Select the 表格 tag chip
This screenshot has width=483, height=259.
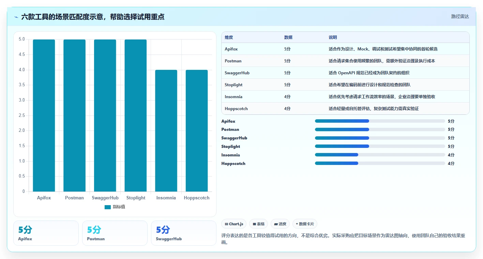pyautogui.click(x=259, y=224)
